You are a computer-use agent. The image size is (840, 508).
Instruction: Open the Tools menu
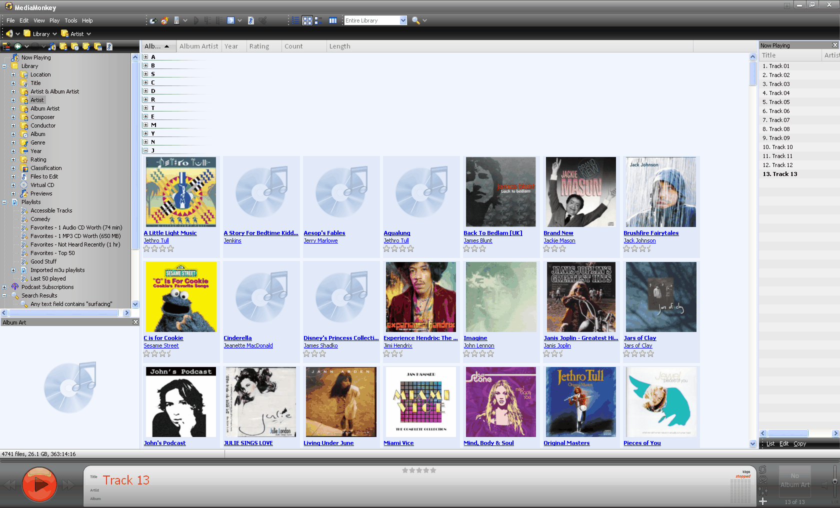(x=70, y=20)
